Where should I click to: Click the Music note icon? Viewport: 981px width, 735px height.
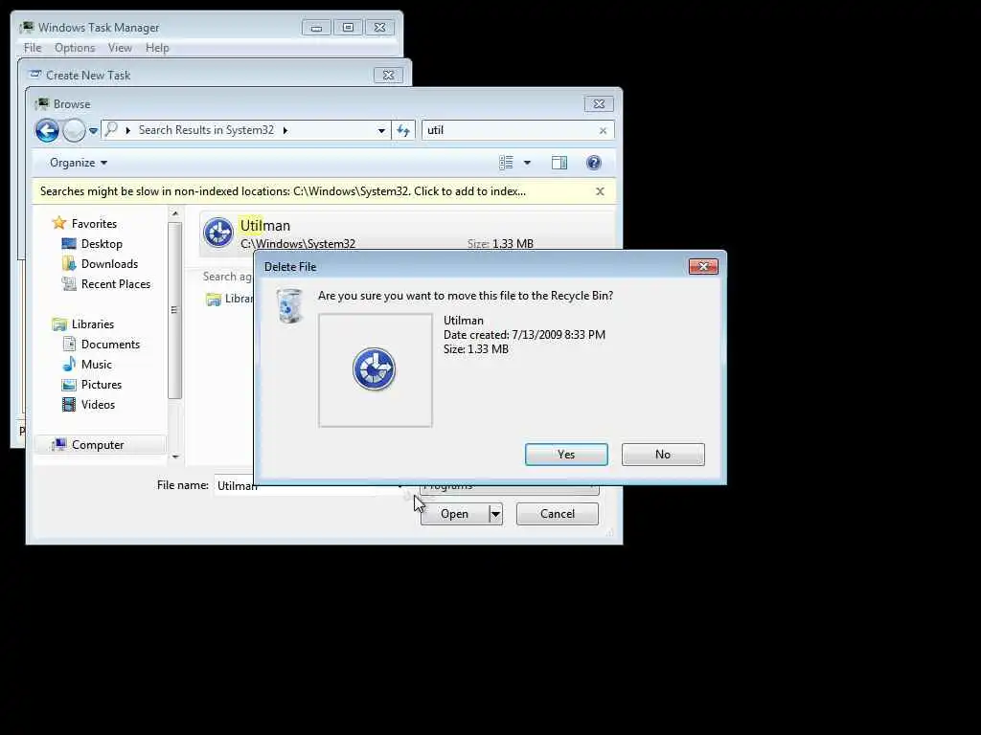click(x=69, y=364)
